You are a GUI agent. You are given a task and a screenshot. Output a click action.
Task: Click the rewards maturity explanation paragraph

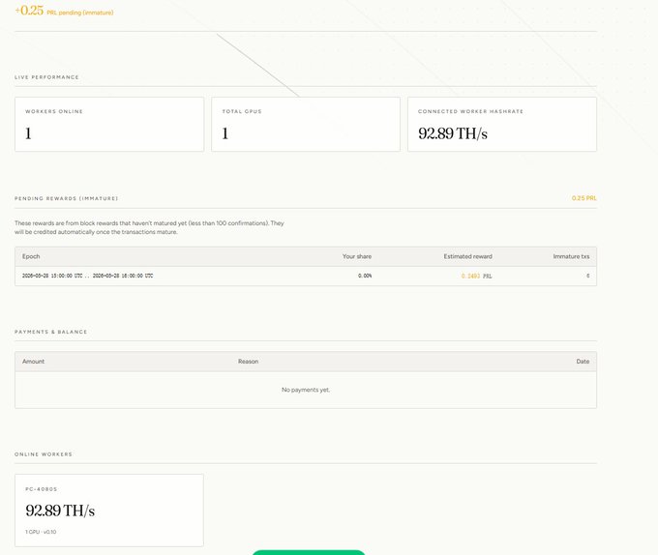click(x=149, y=227)
